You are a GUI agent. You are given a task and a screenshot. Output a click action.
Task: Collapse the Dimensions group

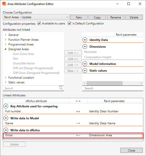(x=85, y=47)
